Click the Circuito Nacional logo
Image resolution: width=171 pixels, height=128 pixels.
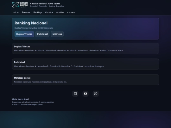(x=20, y=5)
